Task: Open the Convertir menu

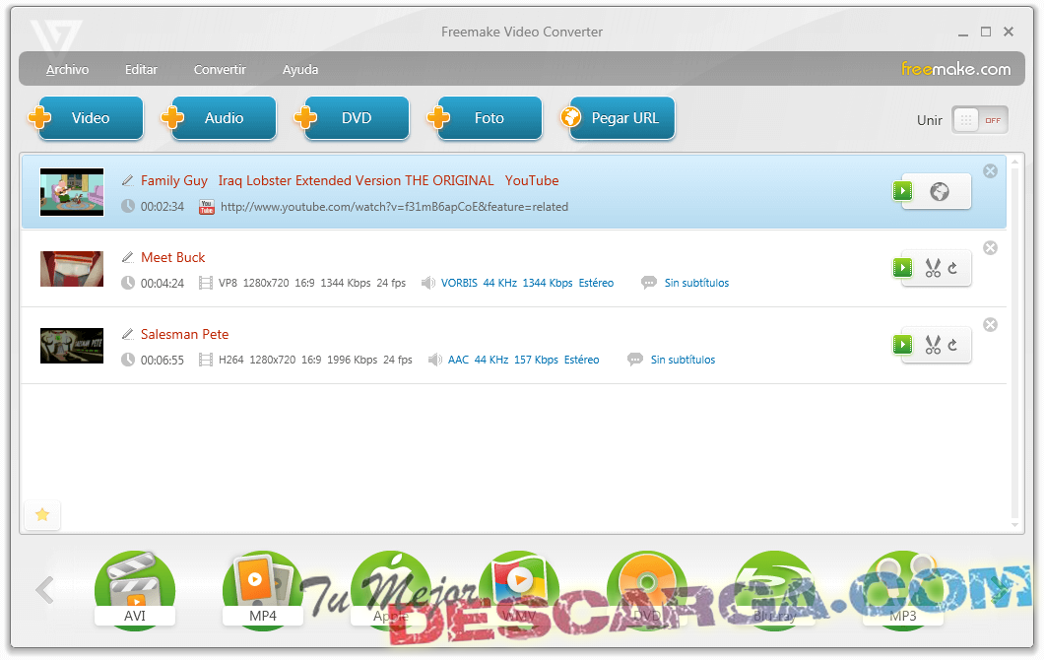Action: click(220, 69)
